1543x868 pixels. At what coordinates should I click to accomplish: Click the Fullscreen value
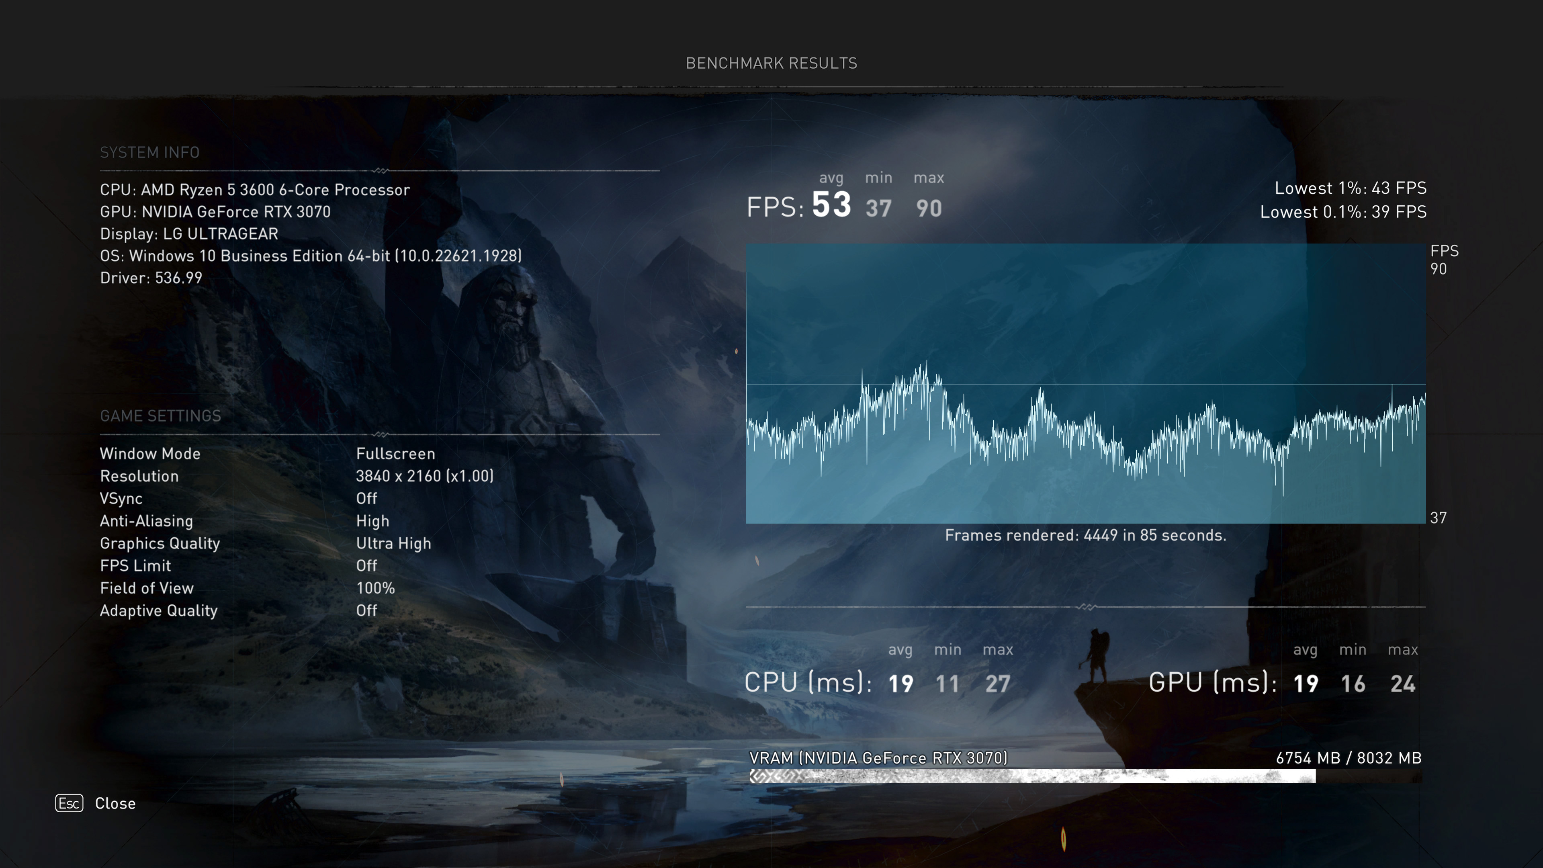[x=395, y=453]
